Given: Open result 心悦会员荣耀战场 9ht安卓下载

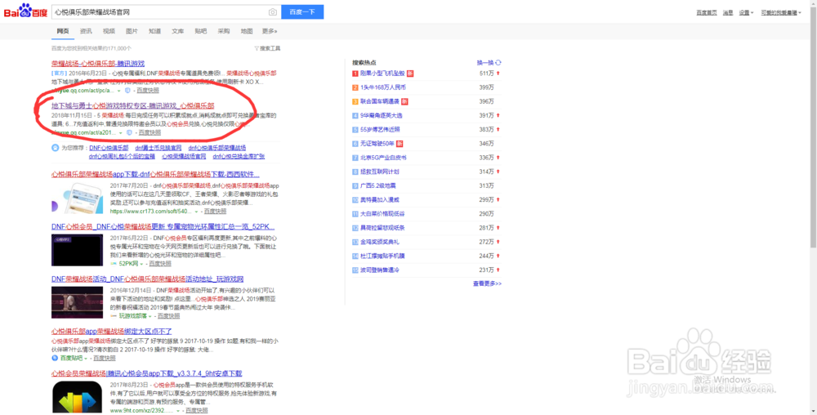Looking at the screenshot, I should click(x=146, y=374).
